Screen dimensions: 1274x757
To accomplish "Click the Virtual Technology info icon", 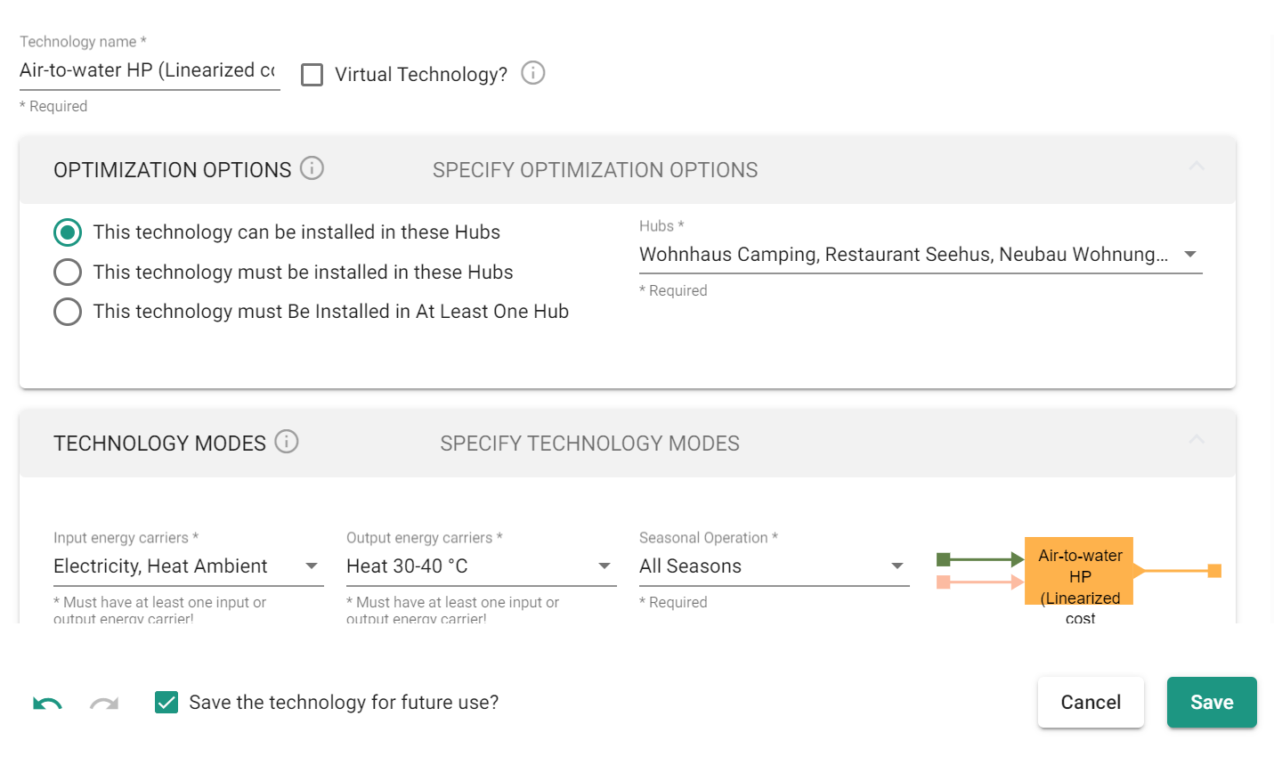I will (x=532, y=73).
